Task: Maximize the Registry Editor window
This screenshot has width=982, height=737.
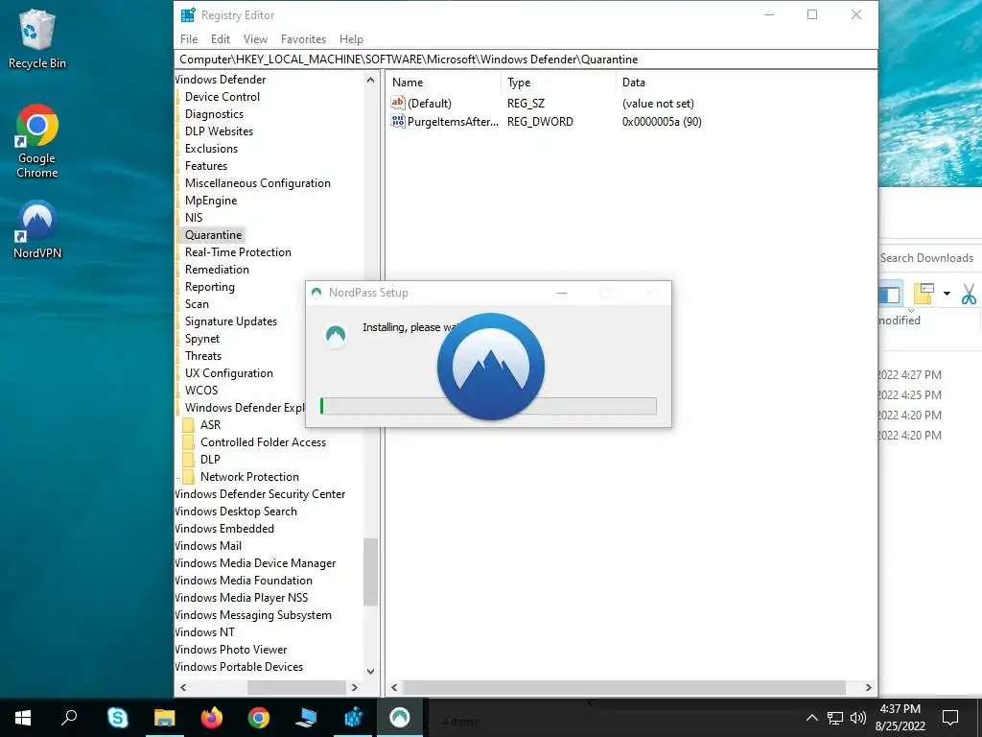Action: [x=812, y=14]
